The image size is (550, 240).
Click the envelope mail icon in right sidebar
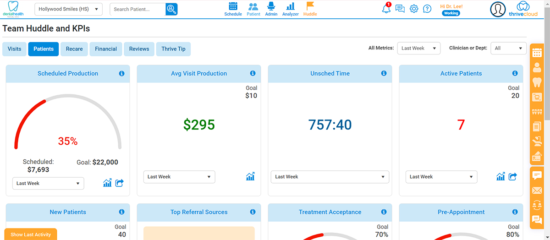pyautogui.click(x=536, y=190)
